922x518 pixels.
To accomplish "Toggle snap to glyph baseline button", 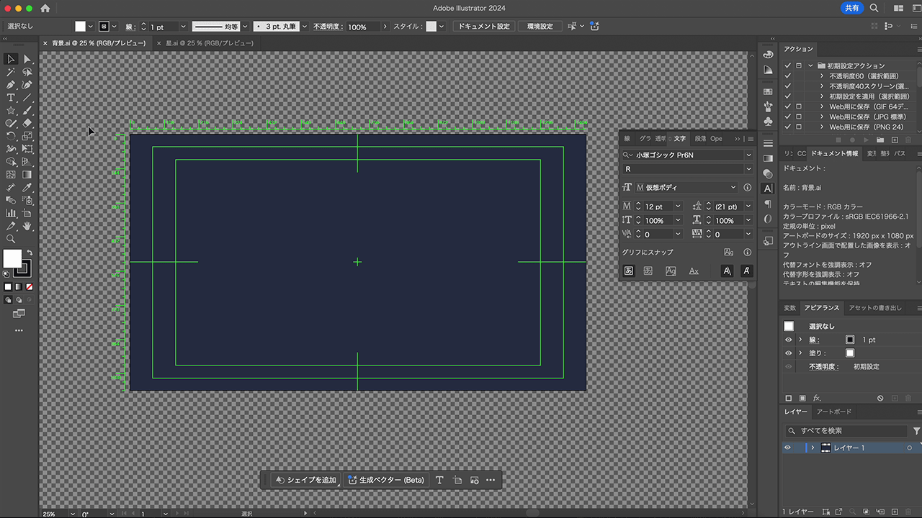I will [628, 271].
